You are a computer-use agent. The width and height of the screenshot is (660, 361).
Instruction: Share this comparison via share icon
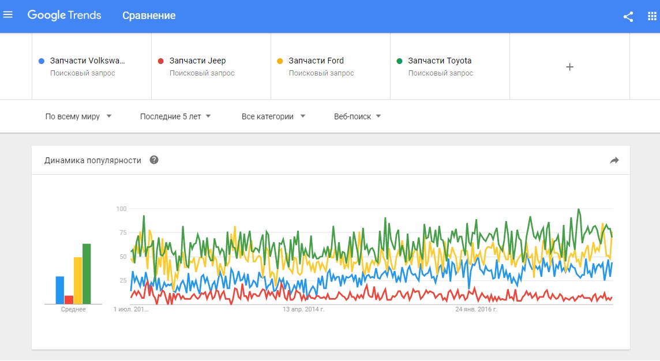pyautogui.click(x=628, y=16)
